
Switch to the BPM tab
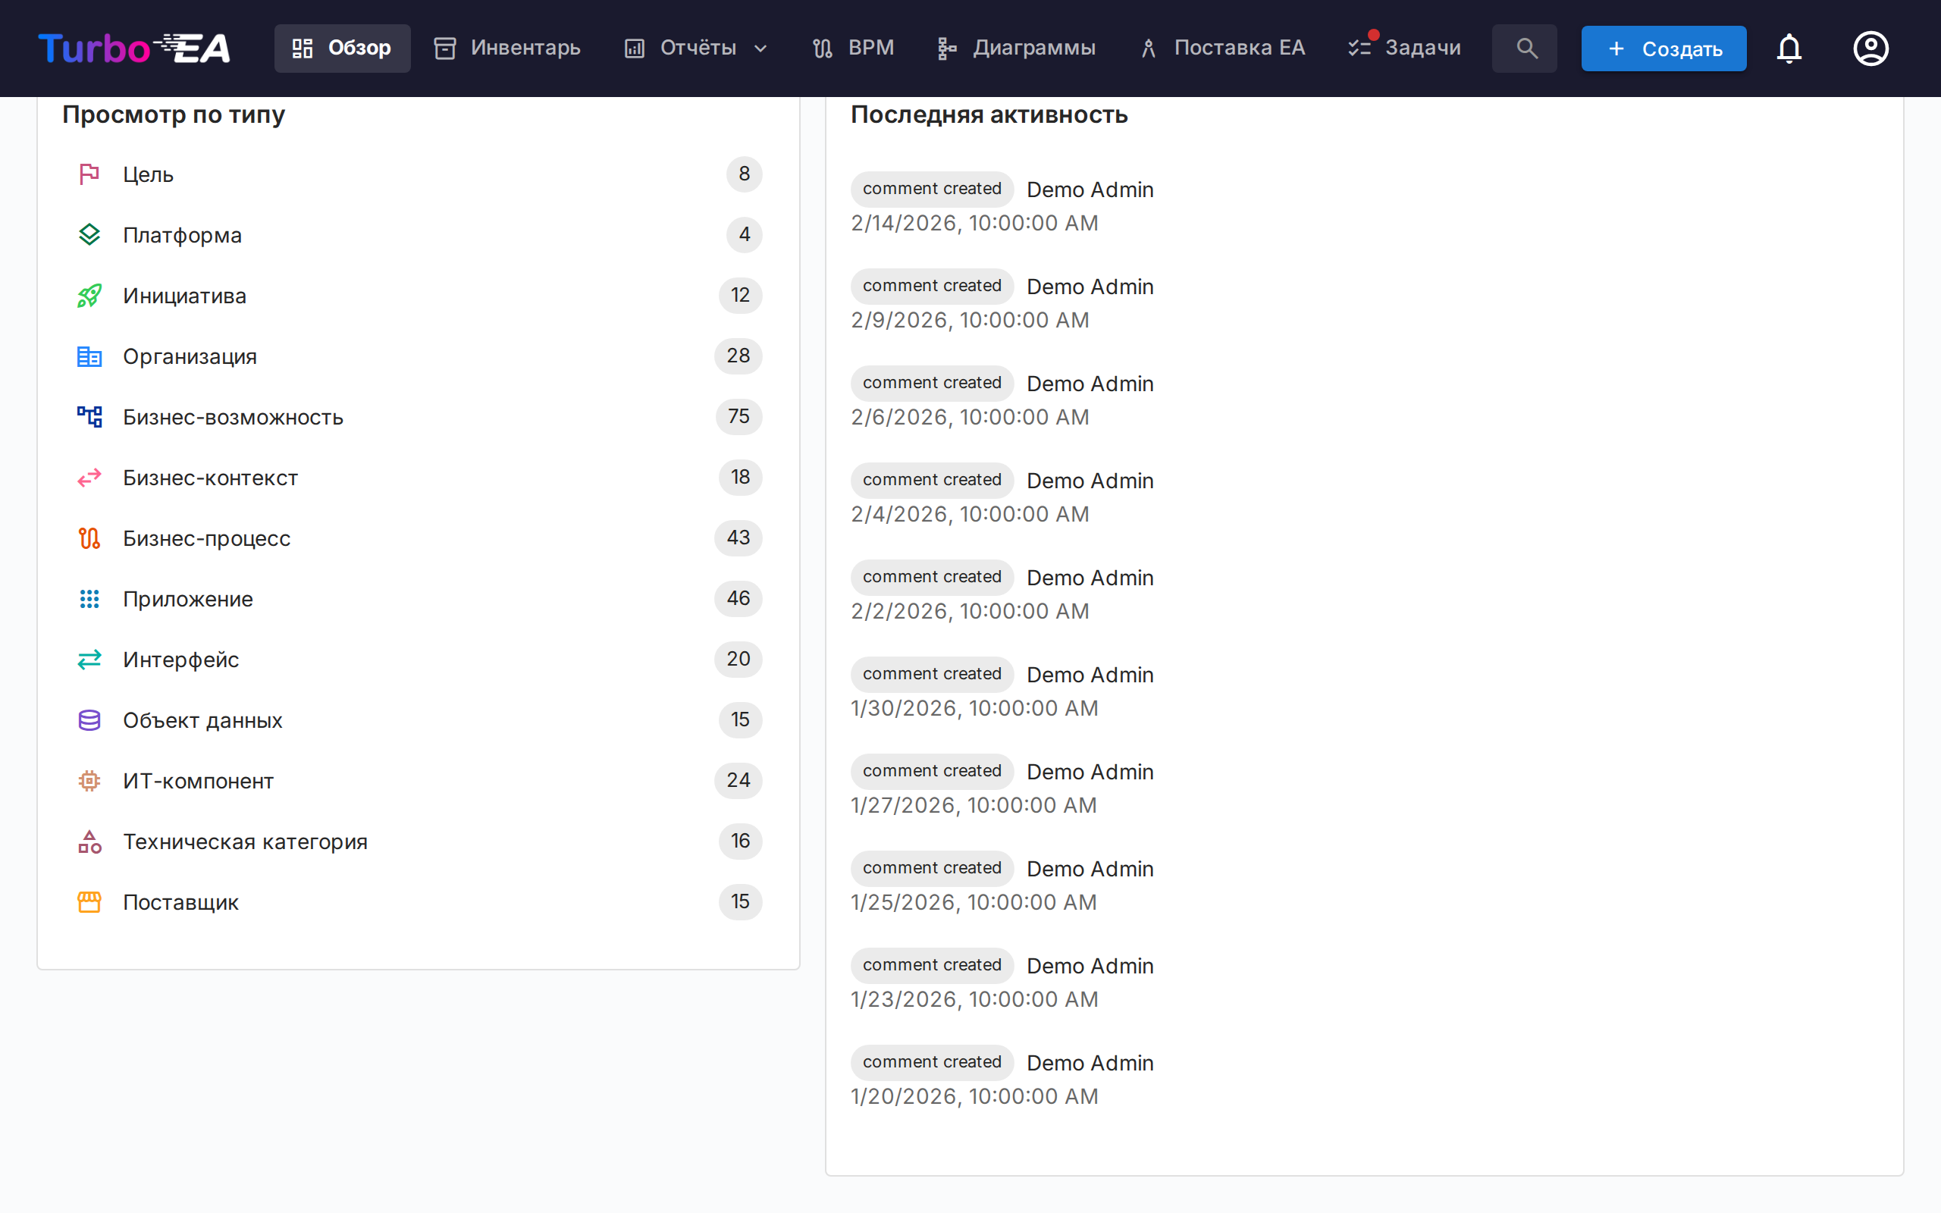pyautogui.click(x=852, y=48)
